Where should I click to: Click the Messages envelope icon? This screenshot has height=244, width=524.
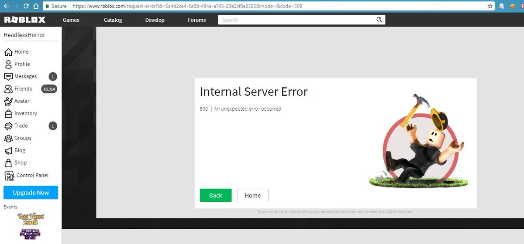click(8, 76)
